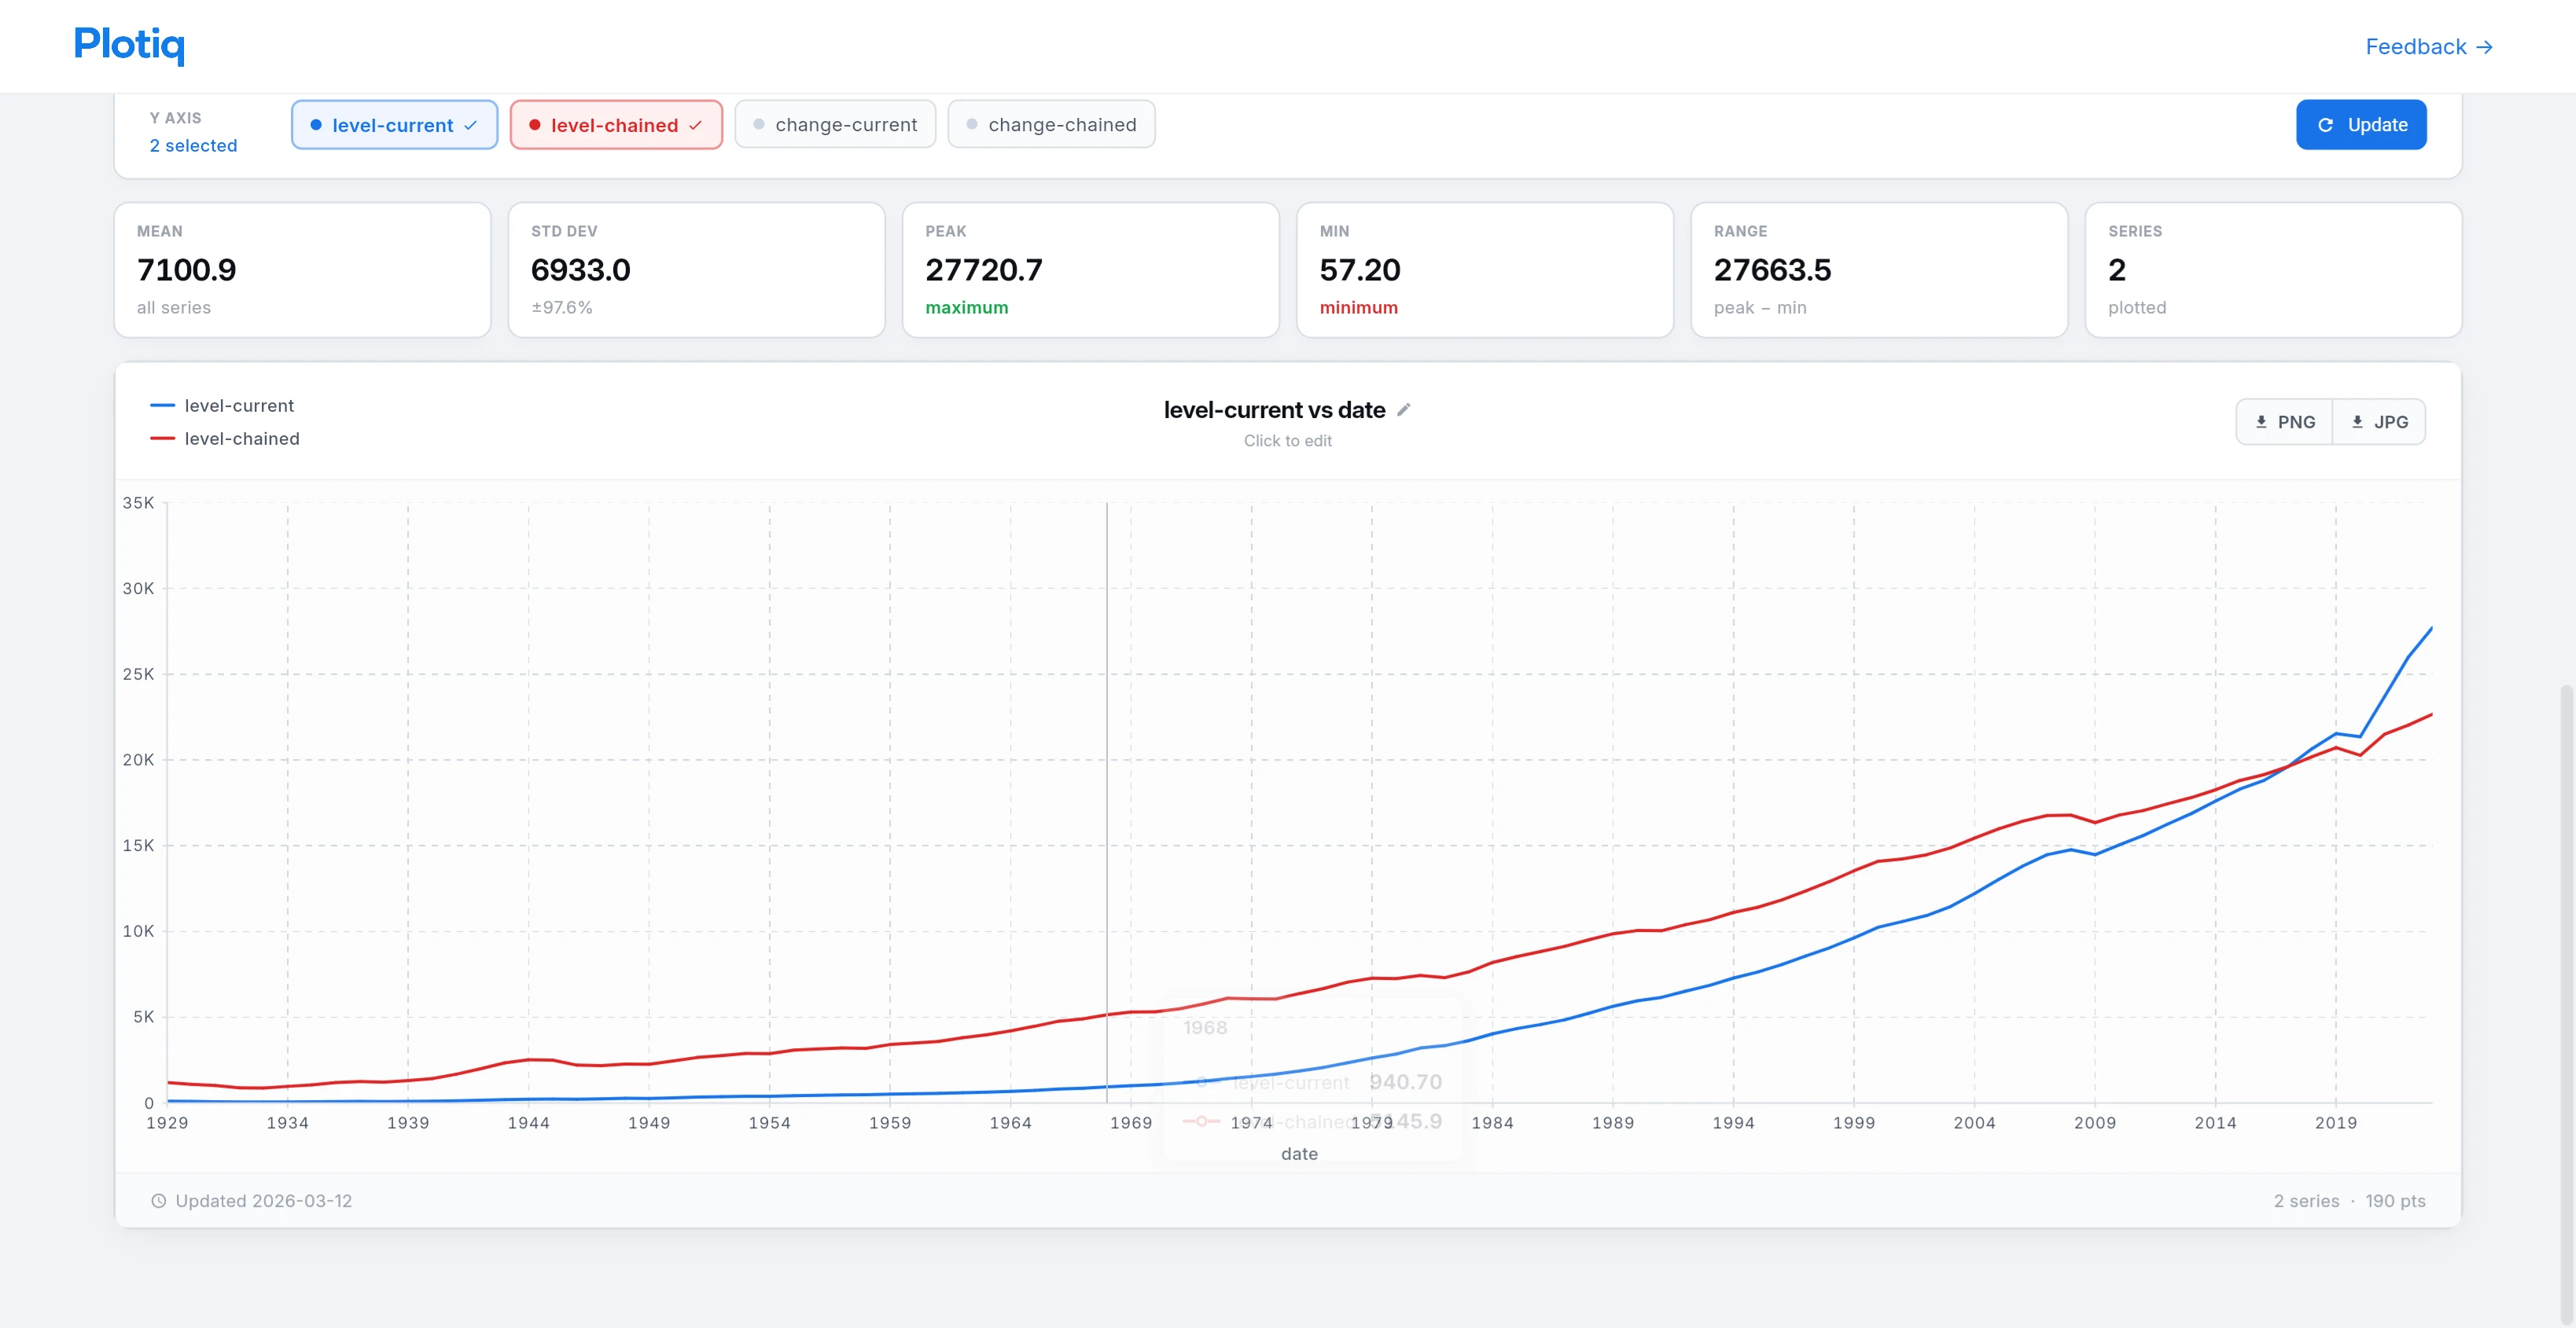The height and width of the screenshot is (1328, 2576).
Task: Click the blue level-current legend line
Action: coord(162,405)
